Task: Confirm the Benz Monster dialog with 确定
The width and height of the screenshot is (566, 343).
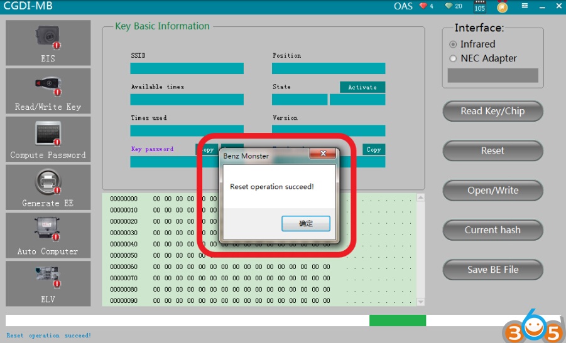Action: click(306, 224)
